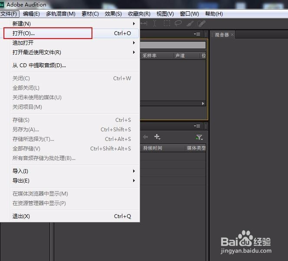Choose 退出(X) to quit Audition

pos(75,216)
